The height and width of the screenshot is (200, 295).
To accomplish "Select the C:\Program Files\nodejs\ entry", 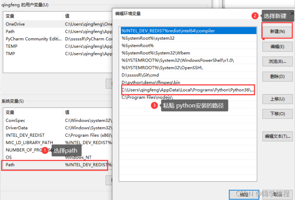I will tap(188, 97).
